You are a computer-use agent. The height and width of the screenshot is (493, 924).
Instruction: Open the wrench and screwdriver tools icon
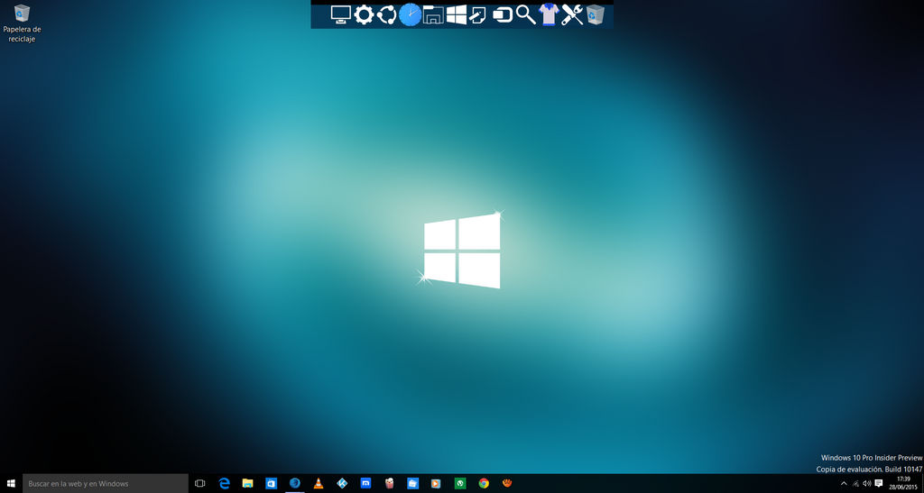[x=572, y=14]
